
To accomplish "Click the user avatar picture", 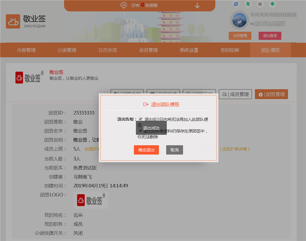I will pos(239,20).
